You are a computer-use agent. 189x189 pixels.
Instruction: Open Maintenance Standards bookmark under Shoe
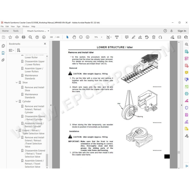coord(31,96)
